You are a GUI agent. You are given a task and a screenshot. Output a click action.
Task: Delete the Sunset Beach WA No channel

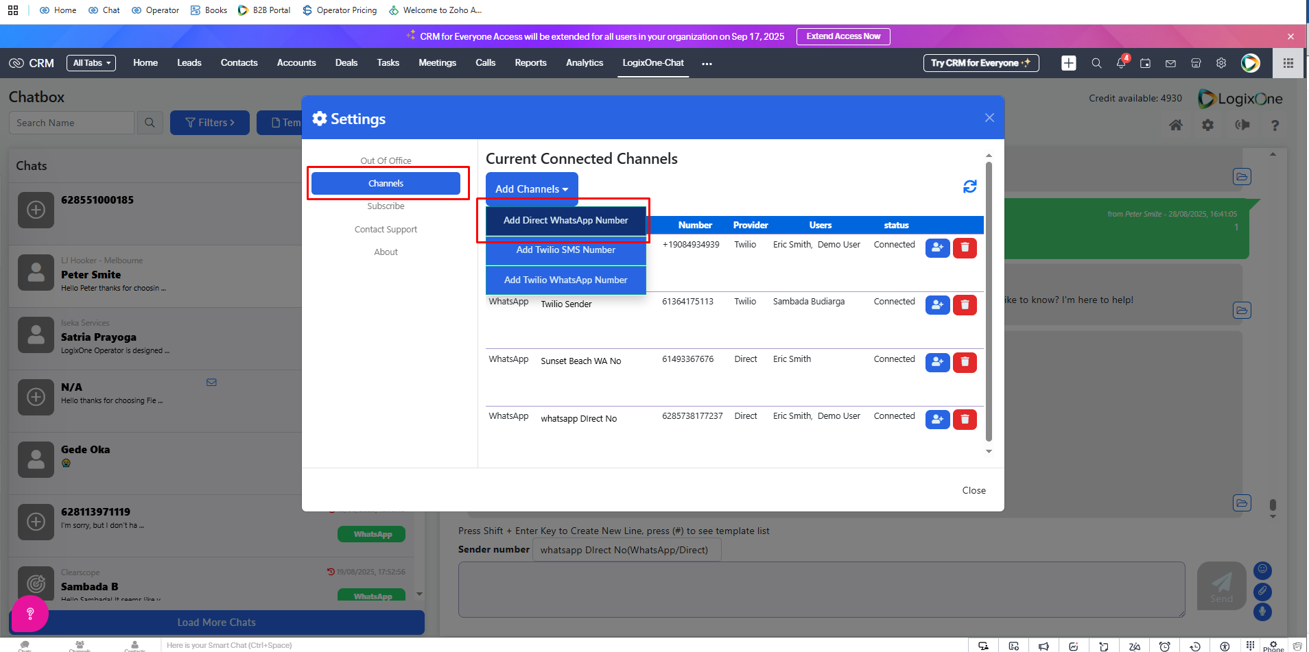965,362
